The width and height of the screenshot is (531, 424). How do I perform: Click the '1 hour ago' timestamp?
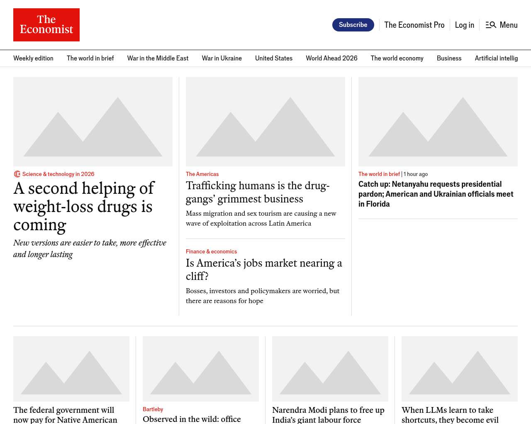[x=416, y=174]
